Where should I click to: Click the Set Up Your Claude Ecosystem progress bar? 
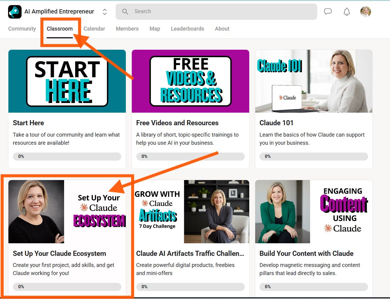pos(67,287)
